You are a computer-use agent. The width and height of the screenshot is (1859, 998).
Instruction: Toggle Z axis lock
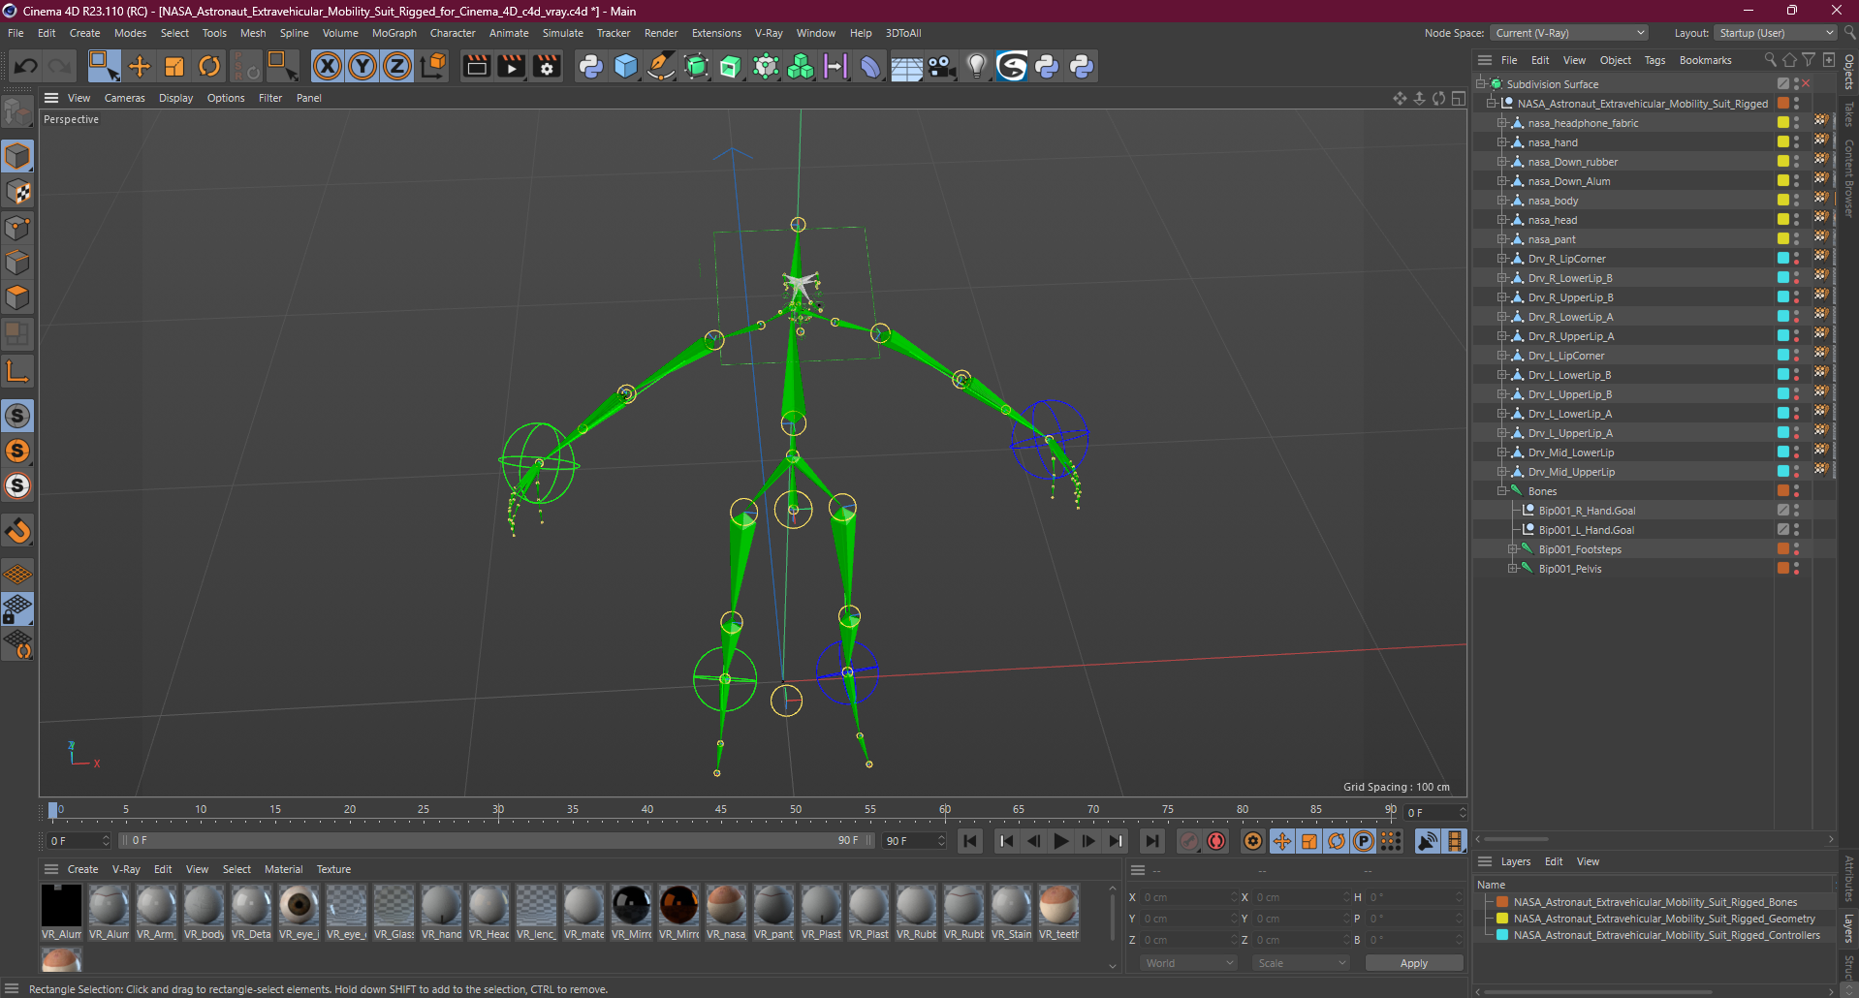(x=397, y=66)
